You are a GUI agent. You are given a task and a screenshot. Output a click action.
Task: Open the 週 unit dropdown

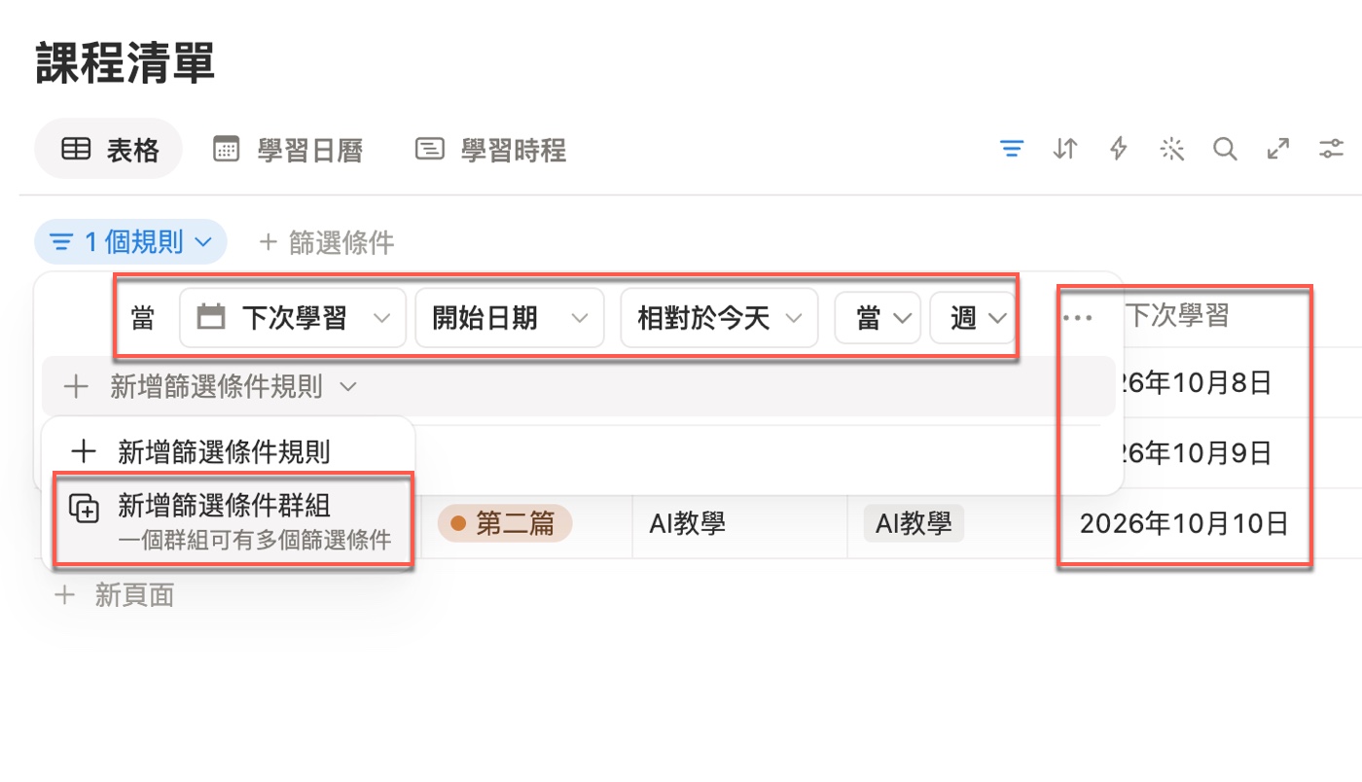972,318
